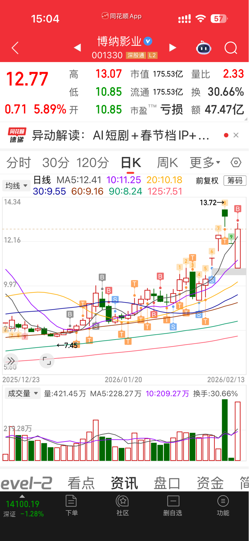Open the 资金 capital flow tab
The height and width of the screenshot is (541, 249).
point(210,483)
